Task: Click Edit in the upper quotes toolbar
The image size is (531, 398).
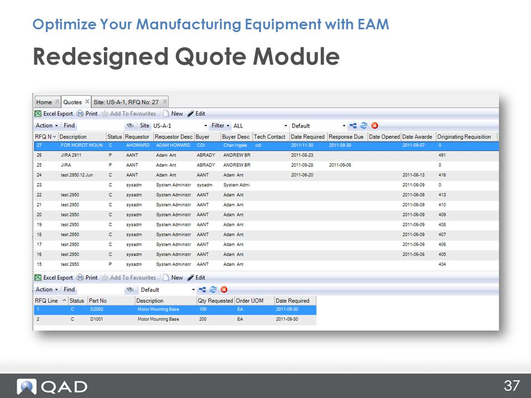Action: click(x=196, y=114)
